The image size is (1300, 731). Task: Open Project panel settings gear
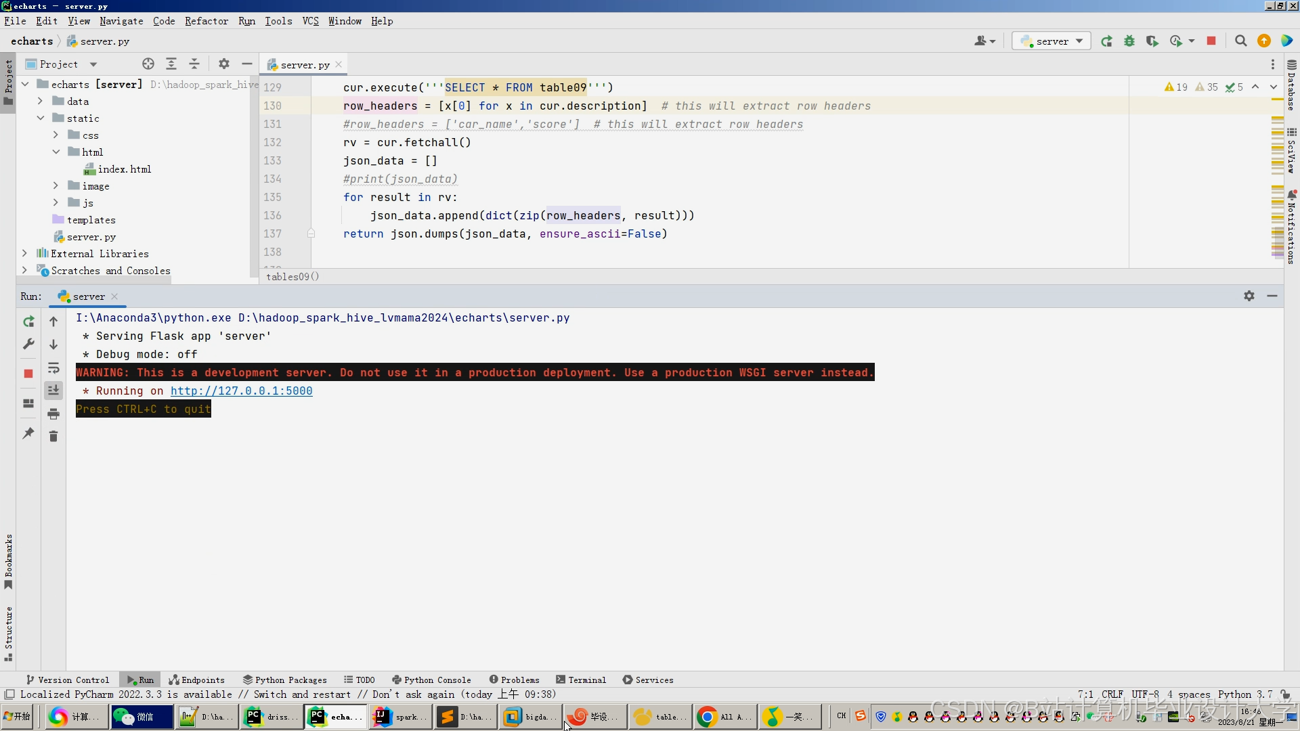[x=224, y=64]
